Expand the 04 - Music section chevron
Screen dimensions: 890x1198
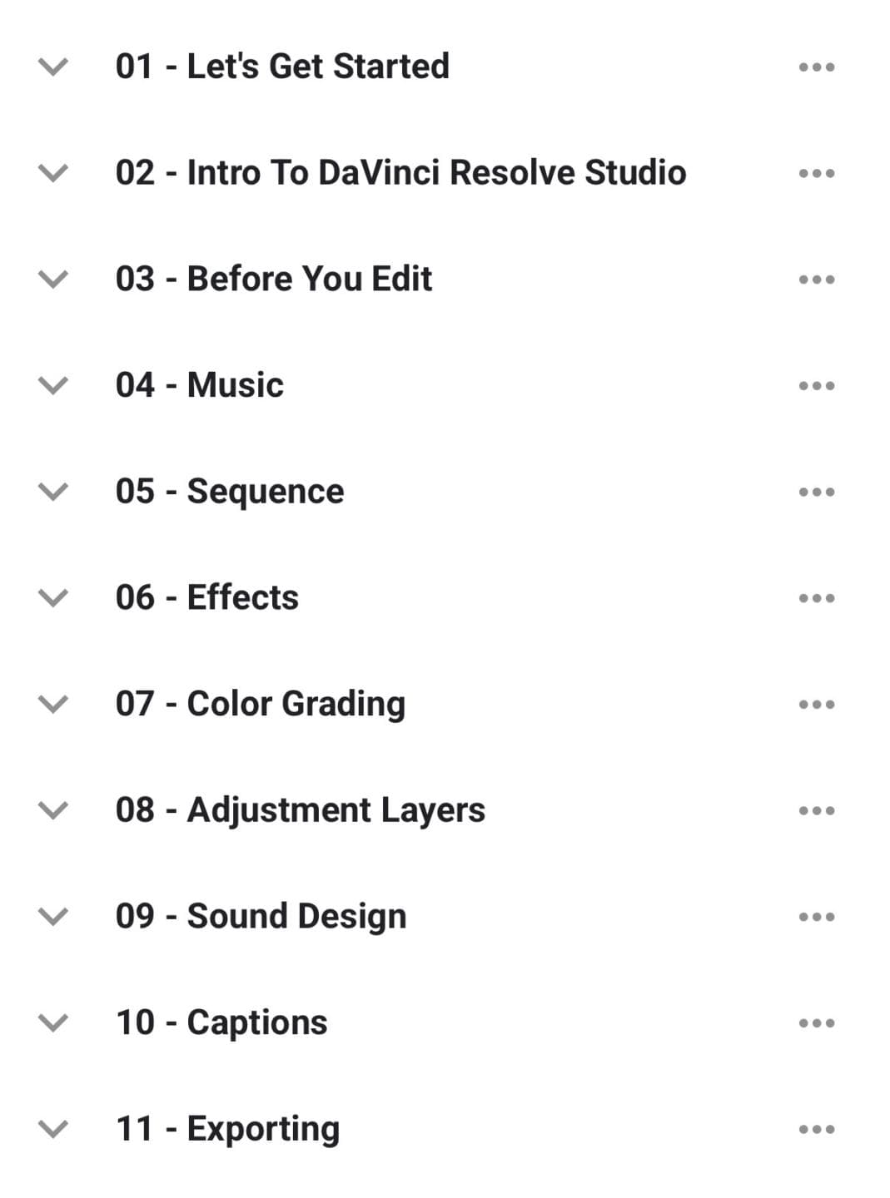(x=53, y=385)
